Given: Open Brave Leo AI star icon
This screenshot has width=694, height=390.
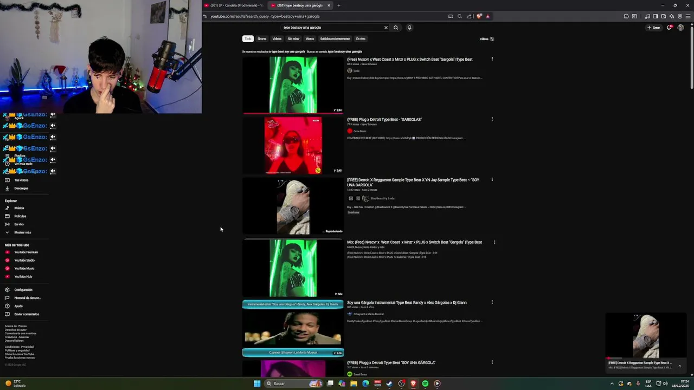Looking at the screenshot, I should click(672, 16).
